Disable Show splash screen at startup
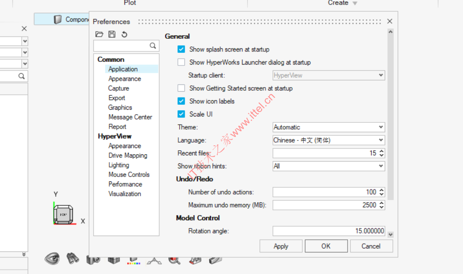Image resolution: width=463 pixels, height=274 pixels. [181, 49]
